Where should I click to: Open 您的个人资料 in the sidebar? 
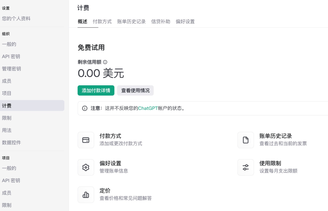[16, 18]
